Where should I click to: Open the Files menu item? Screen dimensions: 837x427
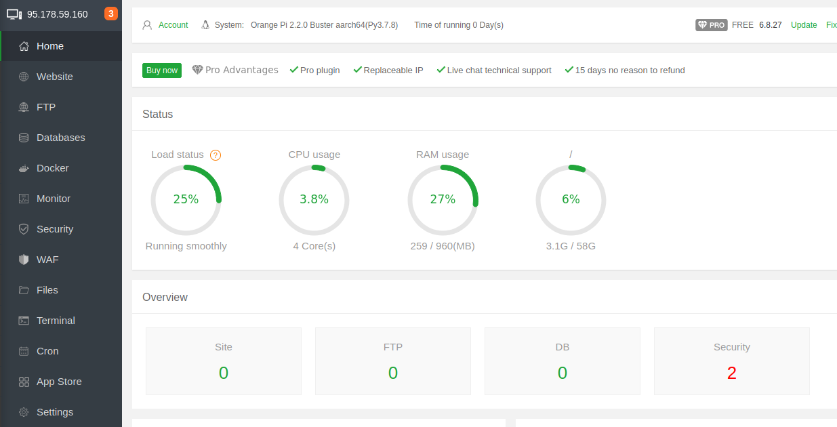(x=47, y=290)
